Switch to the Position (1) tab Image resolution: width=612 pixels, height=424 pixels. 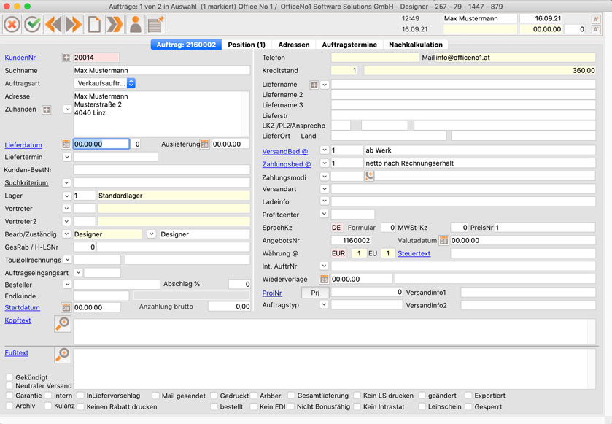(247, 45)
